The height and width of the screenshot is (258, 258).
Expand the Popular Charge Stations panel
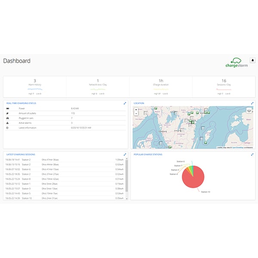pyautogui.click(x=252, y=154)
